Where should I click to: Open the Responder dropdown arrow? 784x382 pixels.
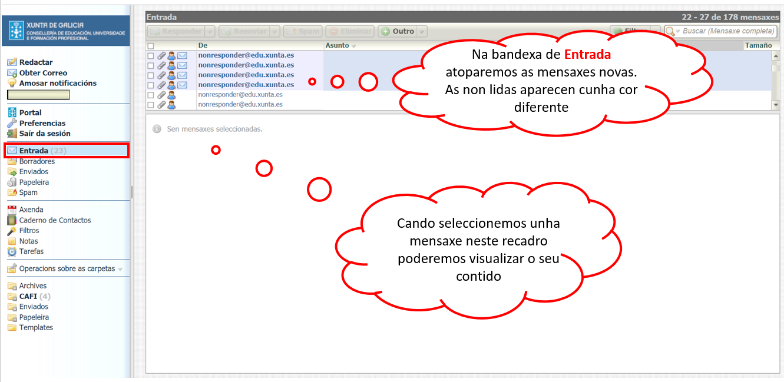coord(209,32)
